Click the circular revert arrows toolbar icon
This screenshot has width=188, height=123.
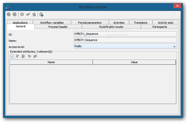coord(22,14)
